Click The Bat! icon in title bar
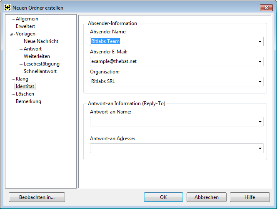 click(7, 8)
